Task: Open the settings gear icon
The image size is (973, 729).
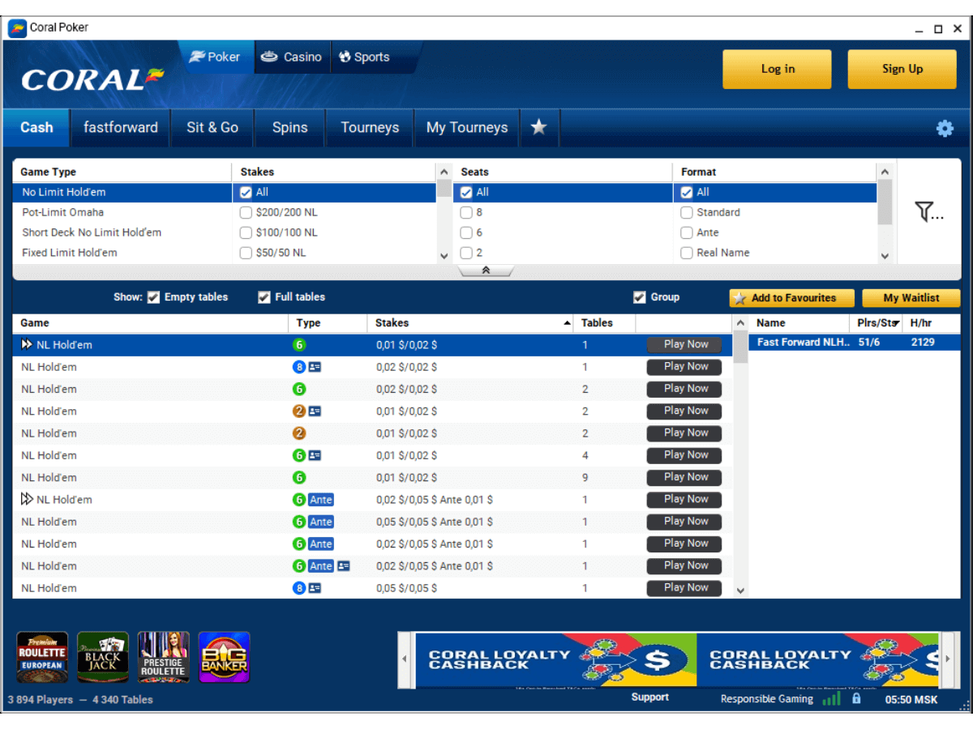Action: click(945, 128)
